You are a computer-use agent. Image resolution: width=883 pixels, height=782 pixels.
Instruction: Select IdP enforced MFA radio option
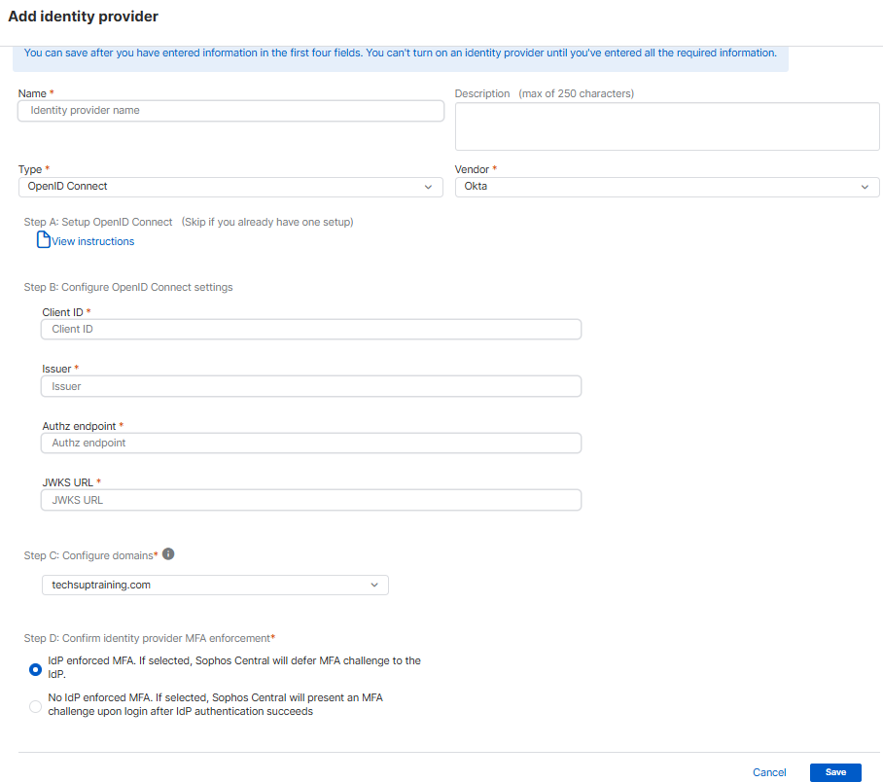point(36,668)
